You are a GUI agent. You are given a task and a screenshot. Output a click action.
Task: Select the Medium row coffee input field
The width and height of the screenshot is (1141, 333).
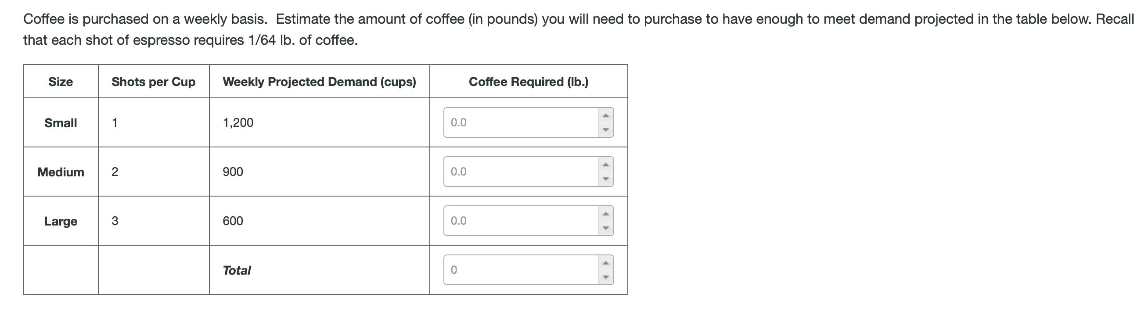tap(514, 172)
